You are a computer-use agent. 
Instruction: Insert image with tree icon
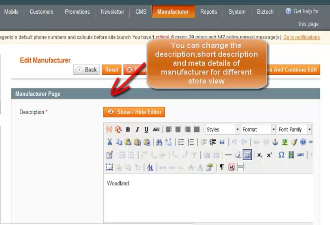[285, 142]
